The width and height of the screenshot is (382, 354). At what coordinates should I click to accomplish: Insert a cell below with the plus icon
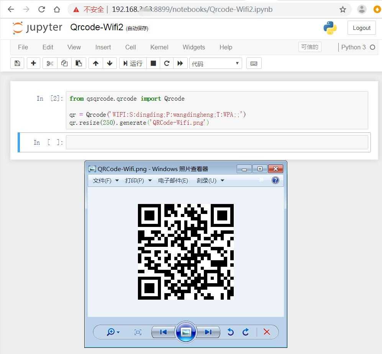pos(33,63)
